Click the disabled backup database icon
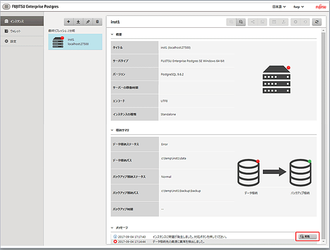Viewport: 330px width, 250px height. pos(231,22)
